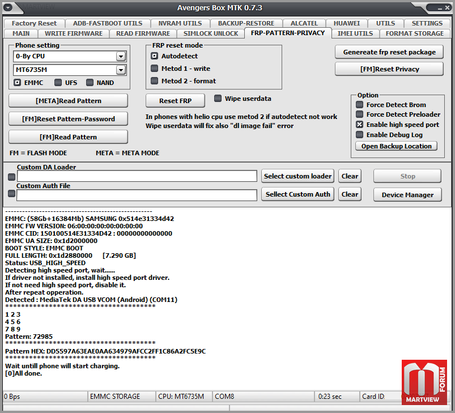Choose Autodetect FRP reset mode
The width and height of the screenshot is (455, 413).
(154, 56)
